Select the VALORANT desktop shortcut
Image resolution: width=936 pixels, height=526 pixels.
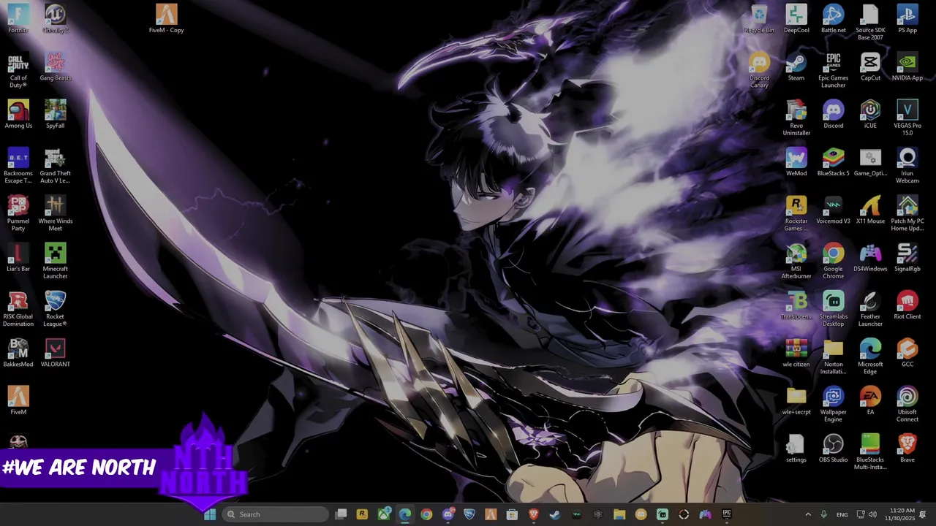pos(56,353)
